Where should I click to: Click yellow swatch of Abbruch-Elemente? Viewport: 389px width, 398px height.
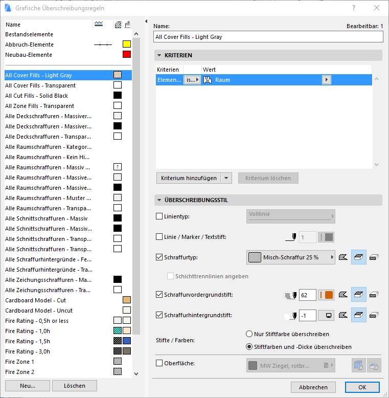coord(127,44)
